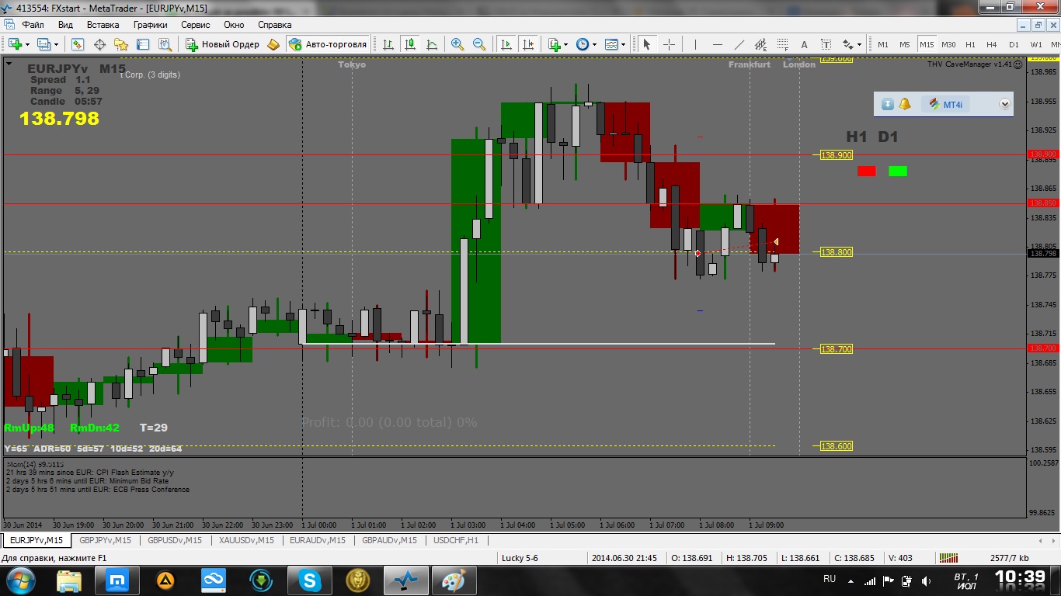Image resolution: width=1061 pixels, height=596 pixels.
Task: Open the Файл menu
Action: [33, 25]
